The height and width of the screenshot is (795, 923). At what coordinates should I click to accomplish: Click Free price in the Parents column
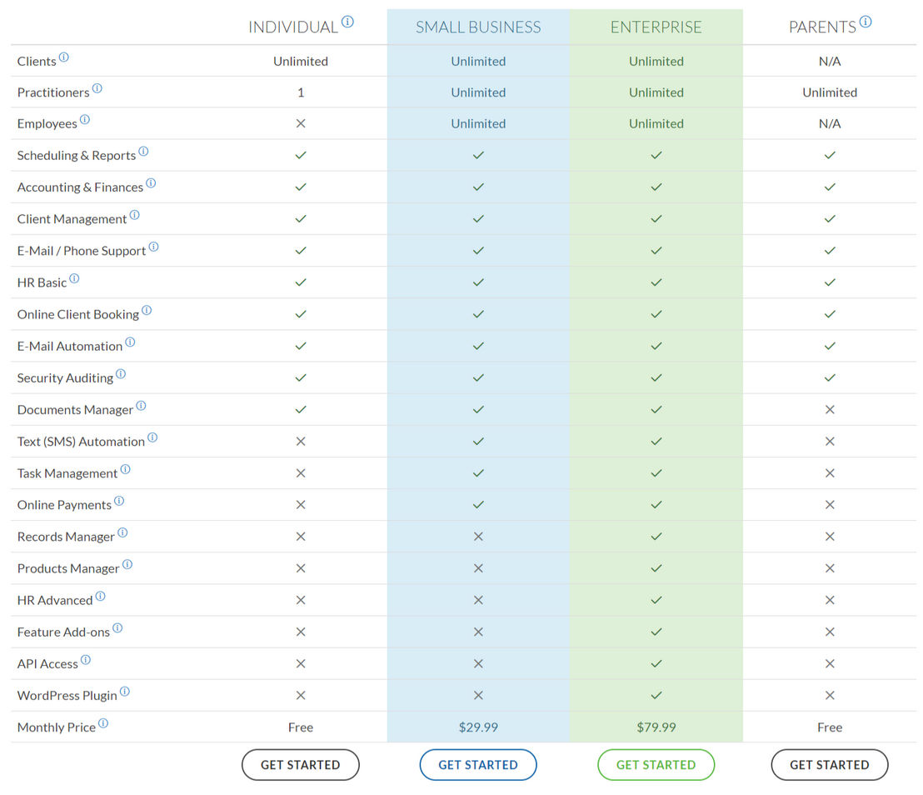tap(830, 727)
